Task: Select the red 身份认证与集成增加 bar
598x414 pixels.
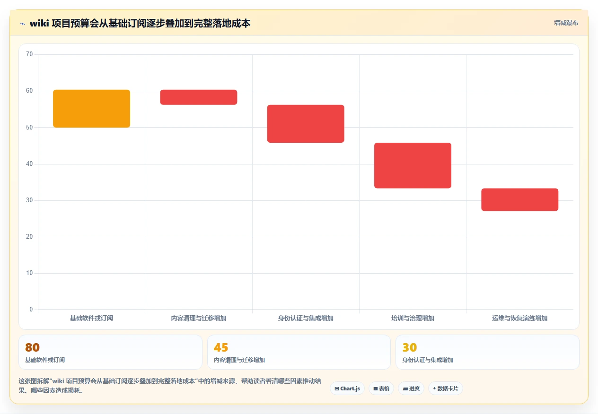Action: [306, 124]
